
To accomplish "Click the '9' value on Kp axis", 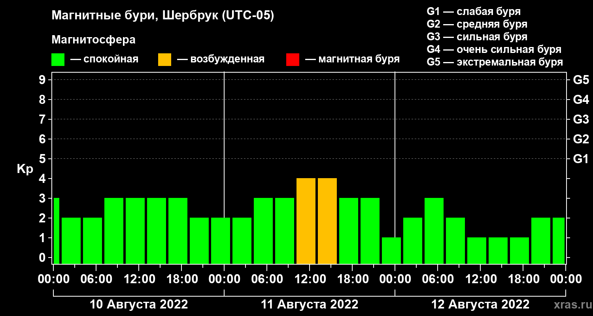I will [x=43, y=80].
